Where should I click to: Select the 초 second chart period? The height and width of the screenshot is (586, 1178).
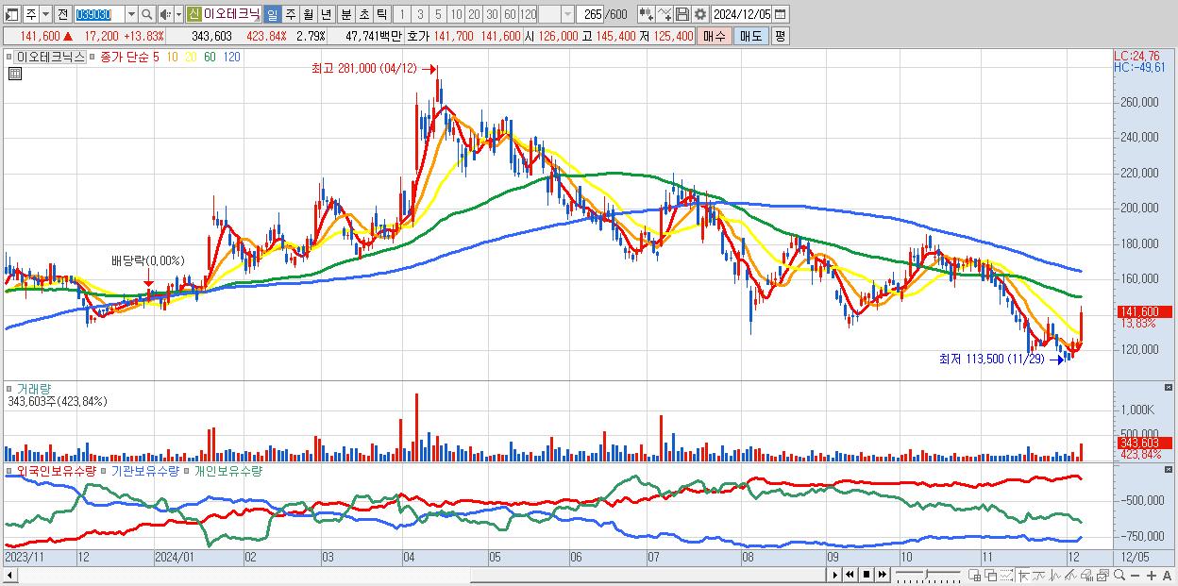[x=363, y=14]
